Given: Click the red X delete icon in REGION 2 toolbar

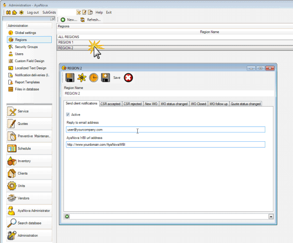Looking at the screenshot, I should coord(128,78).
